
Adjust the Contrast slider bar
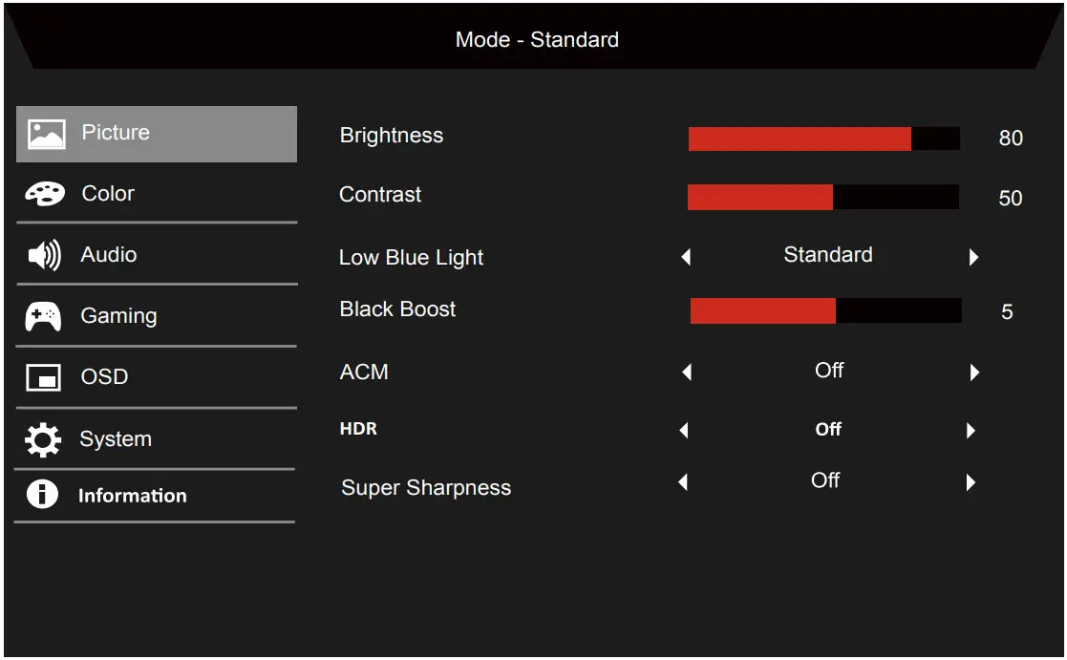(x=822, y=198)
